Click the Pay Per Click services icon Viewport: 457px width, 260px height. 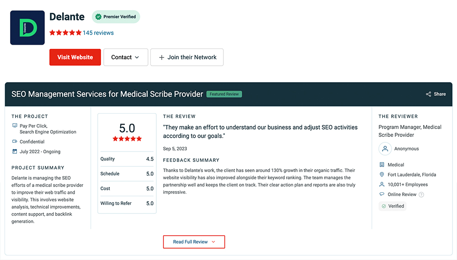[15, 125]
